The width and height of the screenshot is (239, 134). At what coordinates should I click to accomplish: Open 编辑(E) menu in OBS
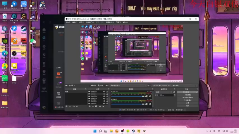(74, 22)
